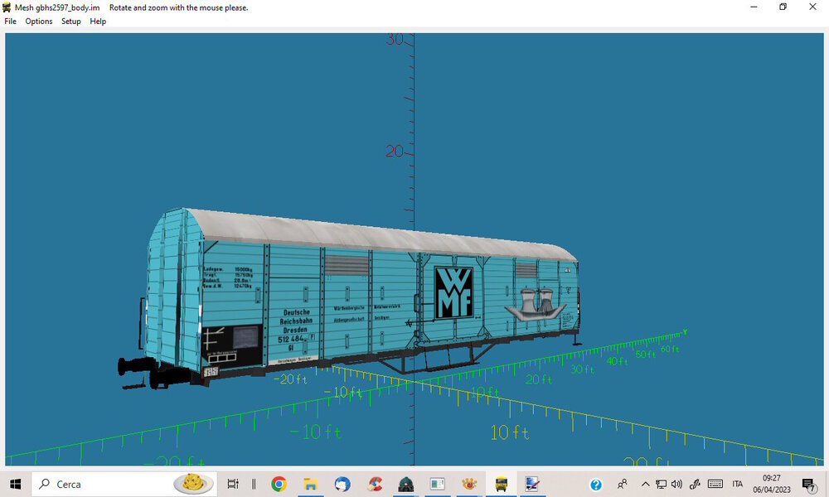The width and height of the screenshot is (829, 497).
Task: Switch to the yellow train mesh viewer taskbar icon
Action: pos(501,484)
